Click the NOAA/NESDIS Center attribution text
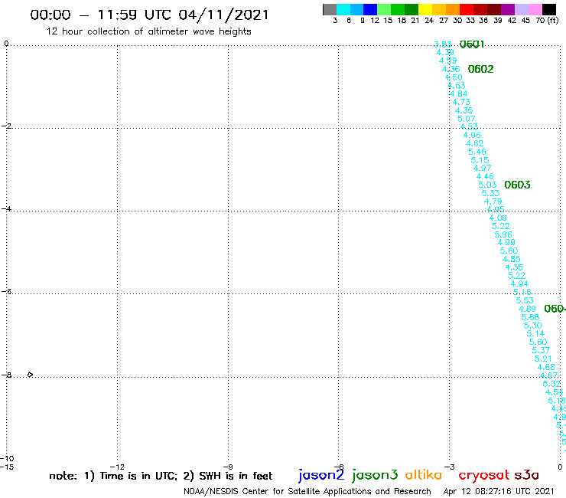 [x=307, y=491]
